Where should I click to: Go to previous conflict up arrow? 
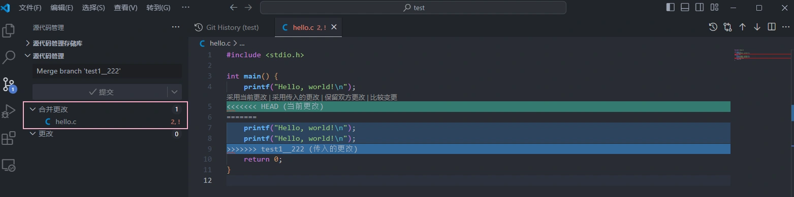coord(742,27)
